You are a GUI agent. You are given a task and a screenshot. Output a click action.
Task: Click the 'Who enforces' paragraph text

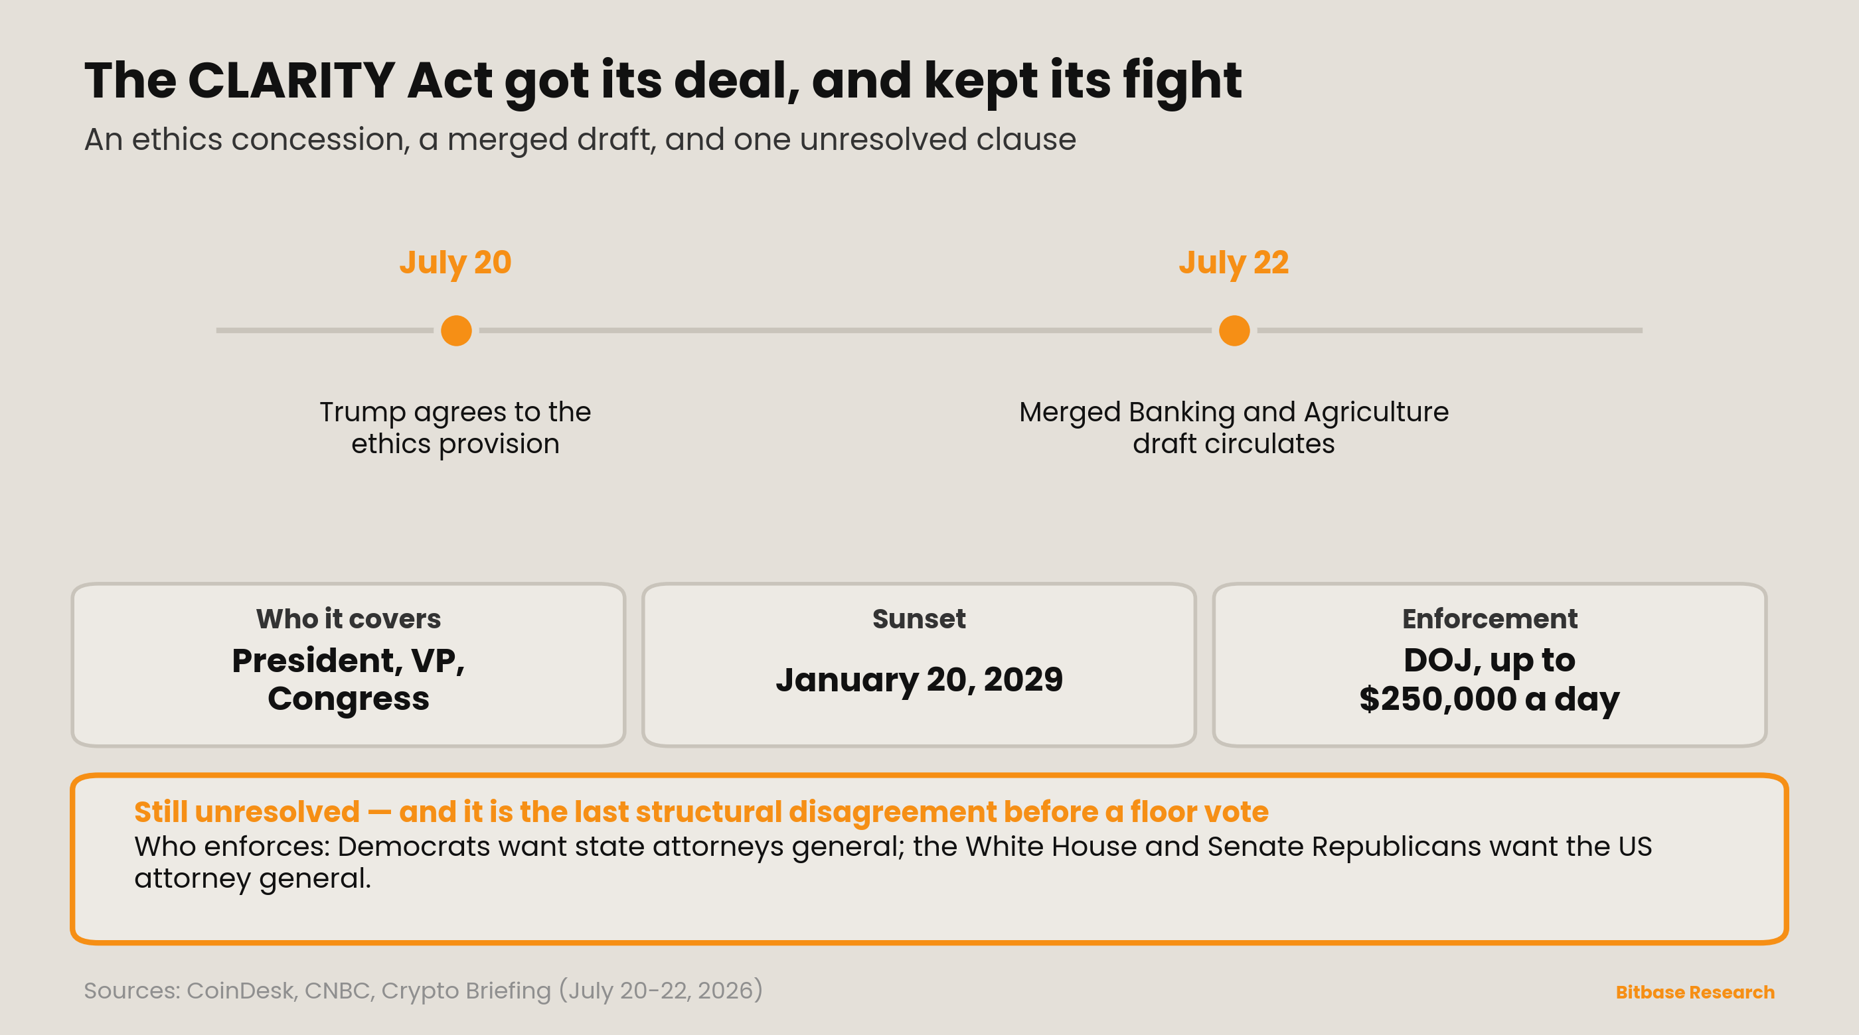click(x=893, y=862)
